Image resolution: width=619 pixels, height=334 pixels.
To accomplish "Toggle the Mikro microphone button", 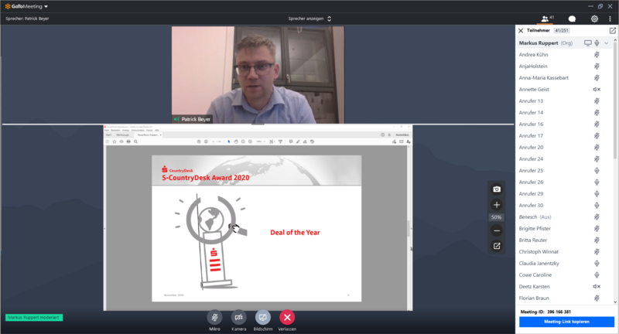I will [214, 317].
